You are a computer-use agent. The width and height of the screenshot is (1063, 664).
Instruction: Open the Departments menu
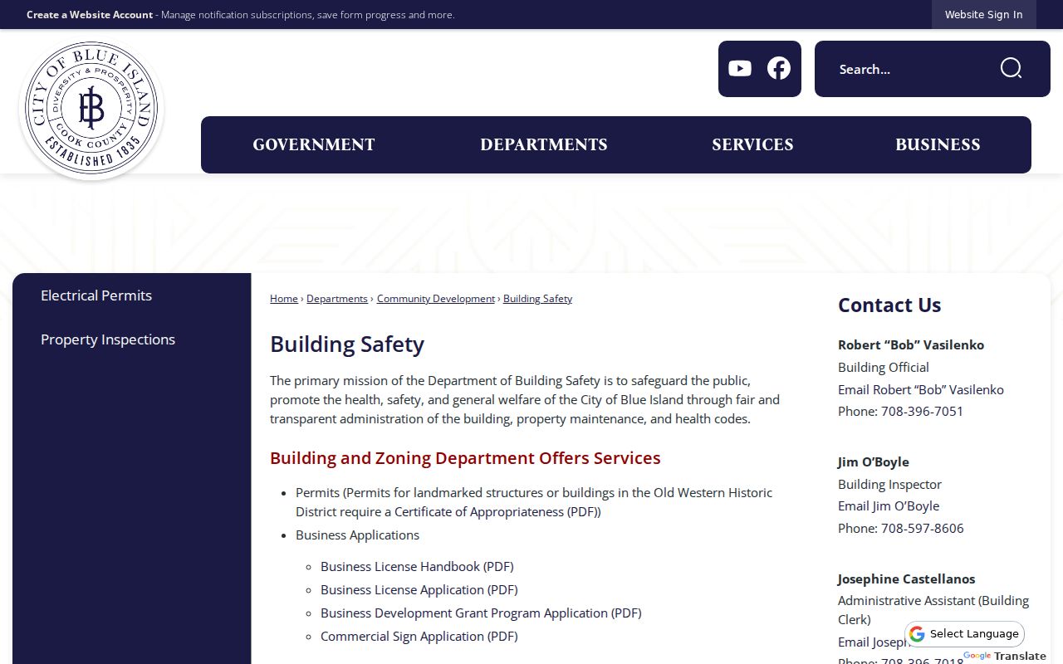[544, 144]
